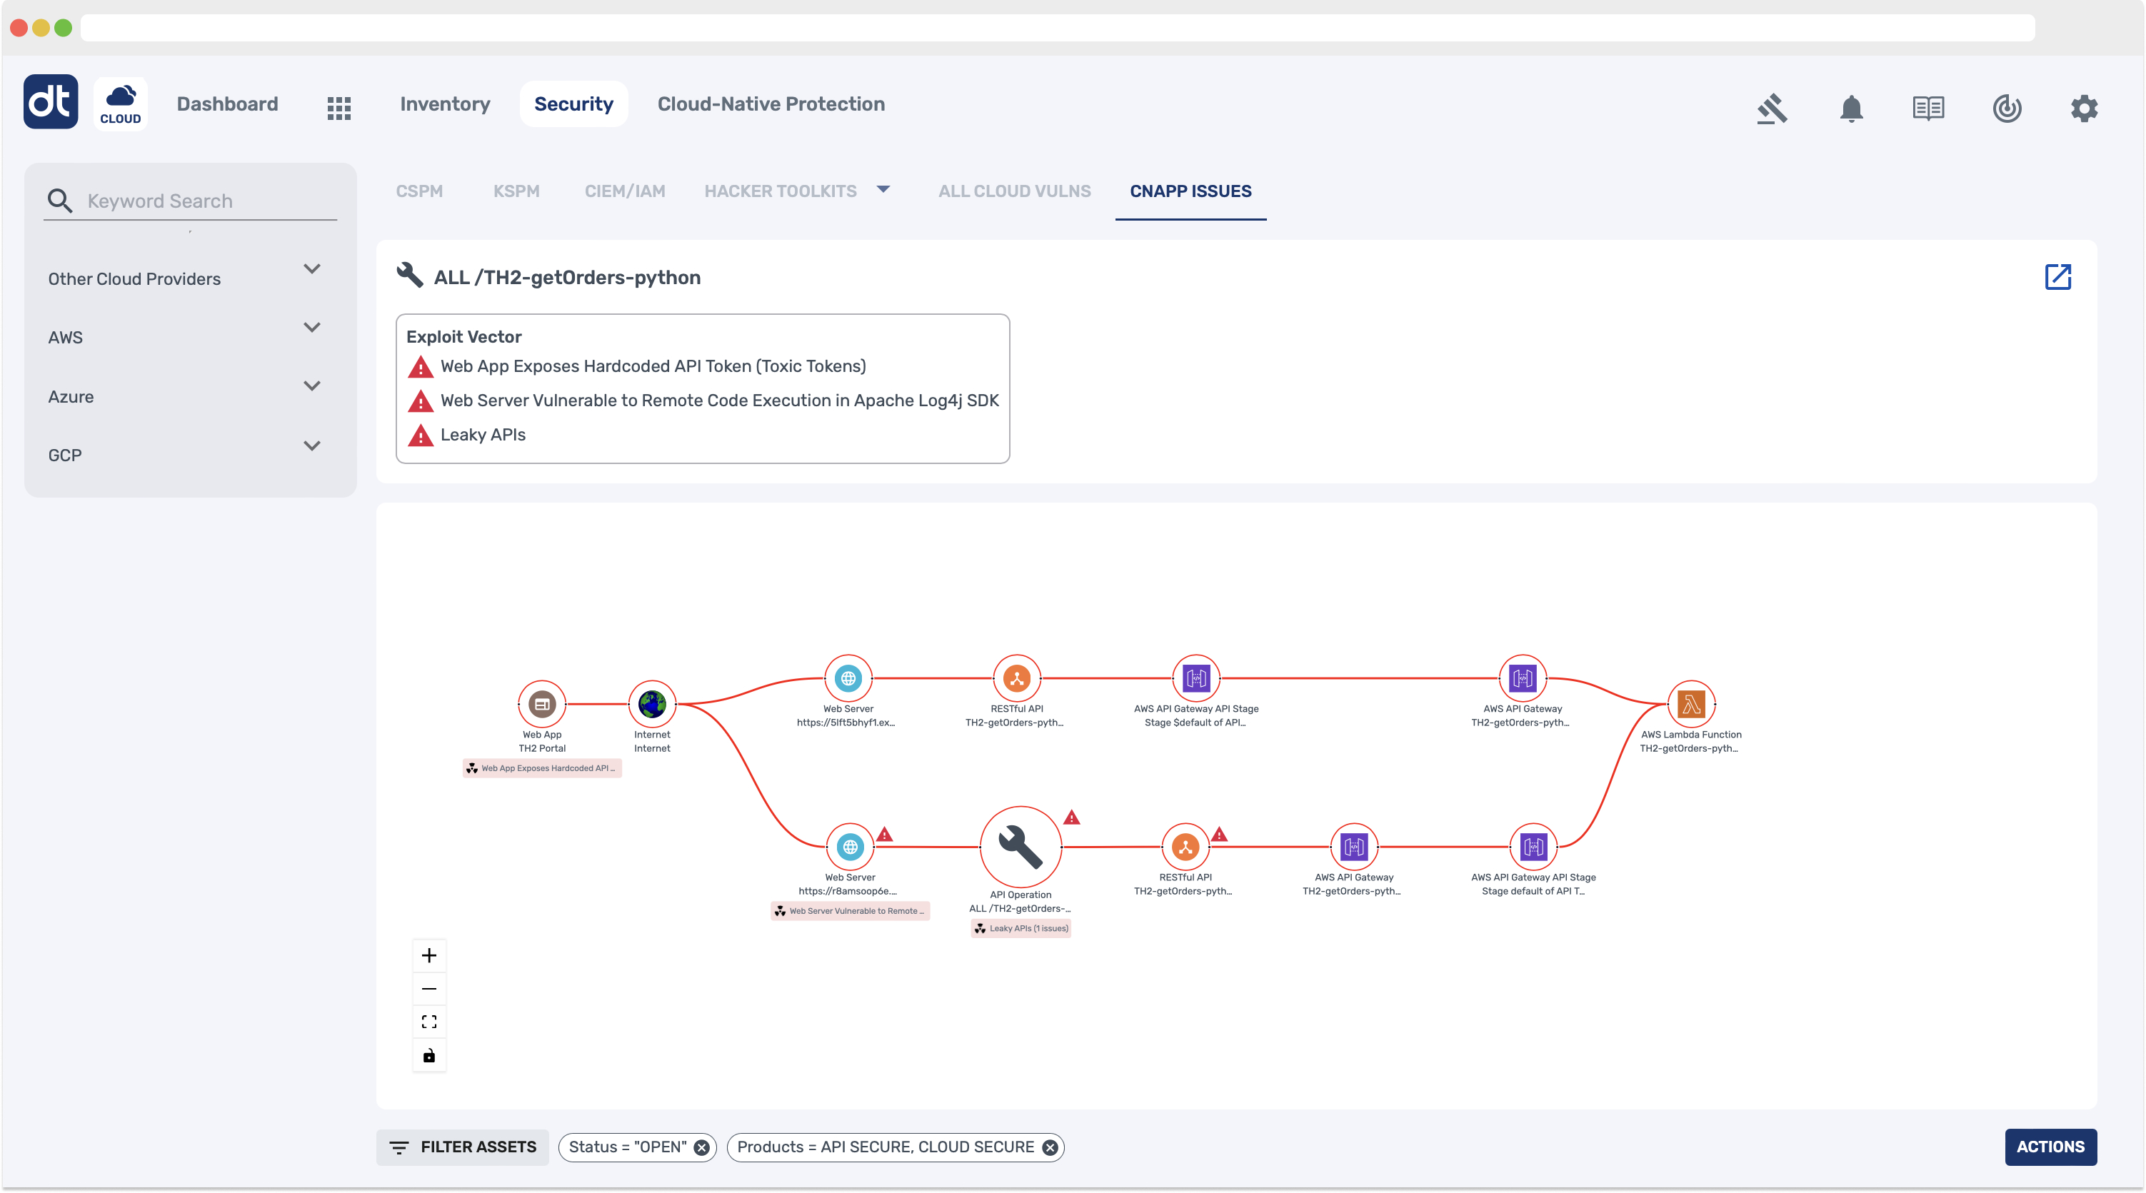
Task: Click the apps grid icon next to Dashboard
Action: click(x=339, y=108)
